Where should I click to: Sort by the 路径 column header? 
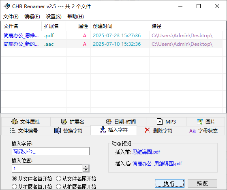click(186, 26)
